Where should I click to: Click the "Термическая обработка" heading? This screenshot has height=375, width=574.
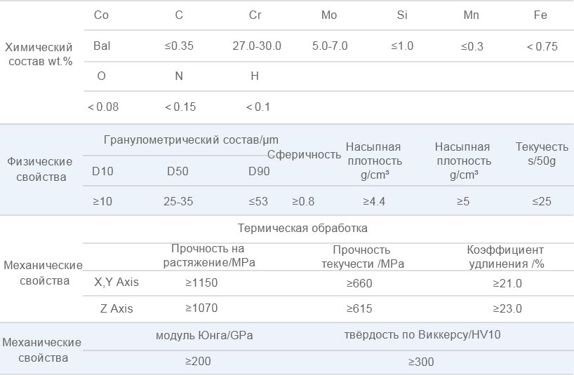pyautogui.click(x=302, y=229)
